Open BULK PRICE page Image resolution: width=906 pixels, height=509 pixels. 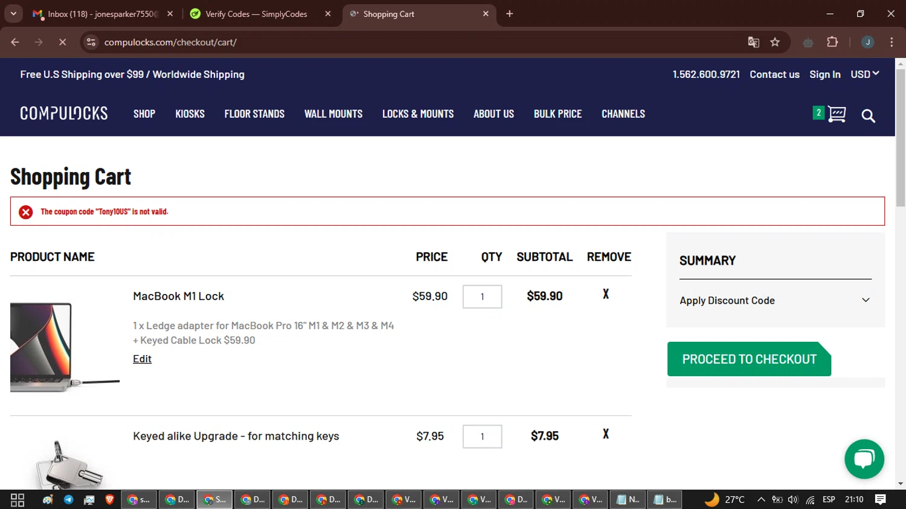[557, 114]
